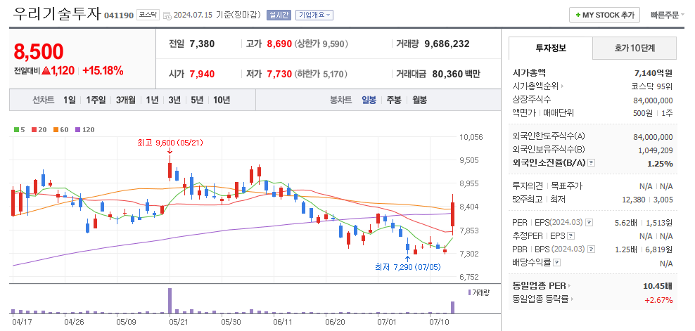The width and height of the screenshot is (695, 331).
Task: Click the 동일업종 PER value 10.45배
Action: (x=658, y=286)
